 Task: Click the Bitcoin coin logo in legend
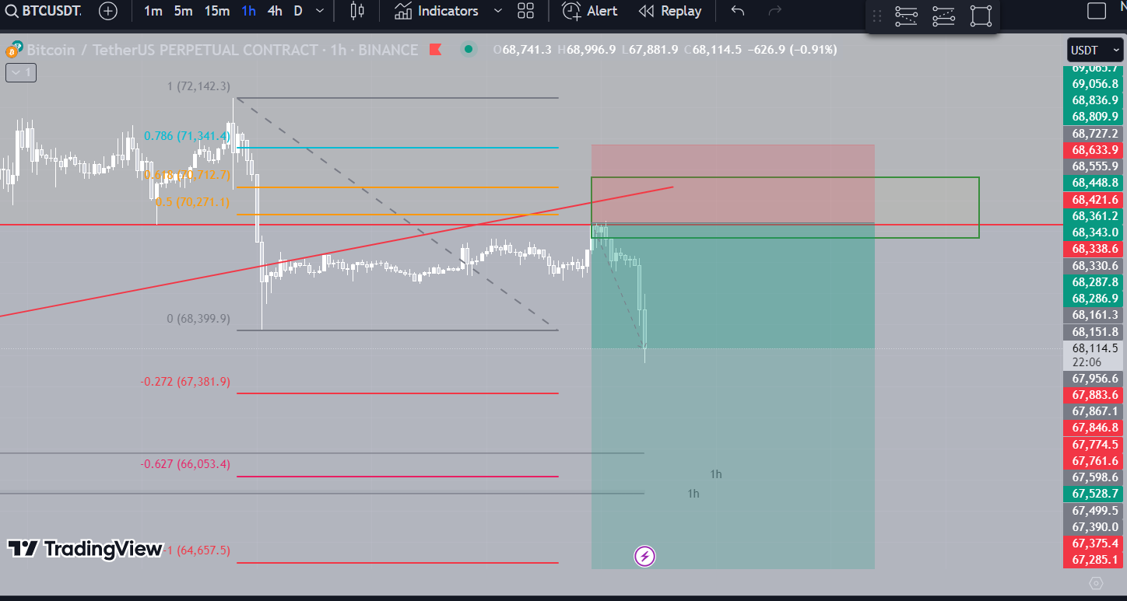[x=11, y=51]
